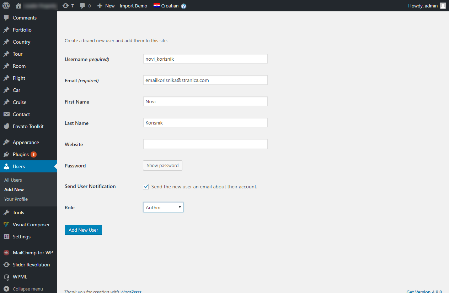Click the home site icon

coord(19,6)
